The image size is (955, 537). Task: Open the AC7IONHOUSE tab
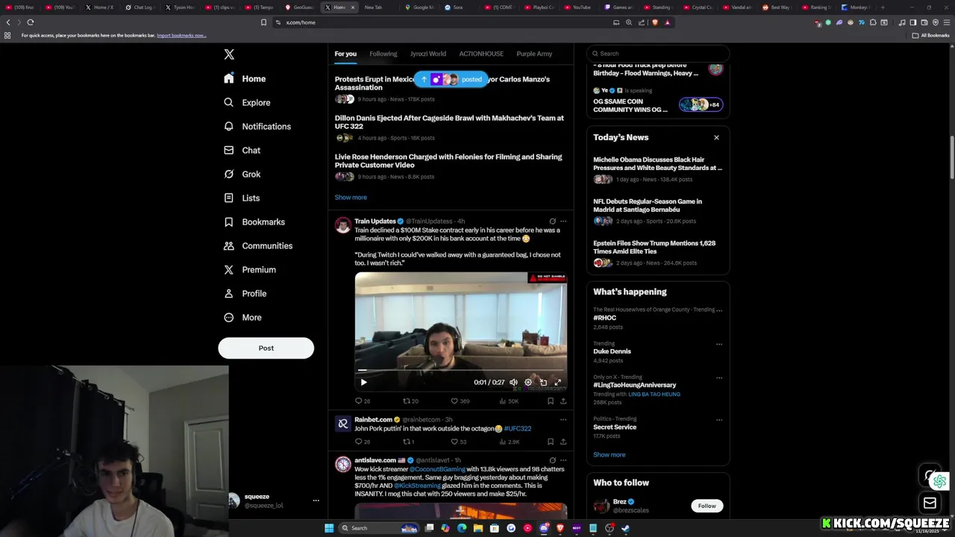[481, 54]
